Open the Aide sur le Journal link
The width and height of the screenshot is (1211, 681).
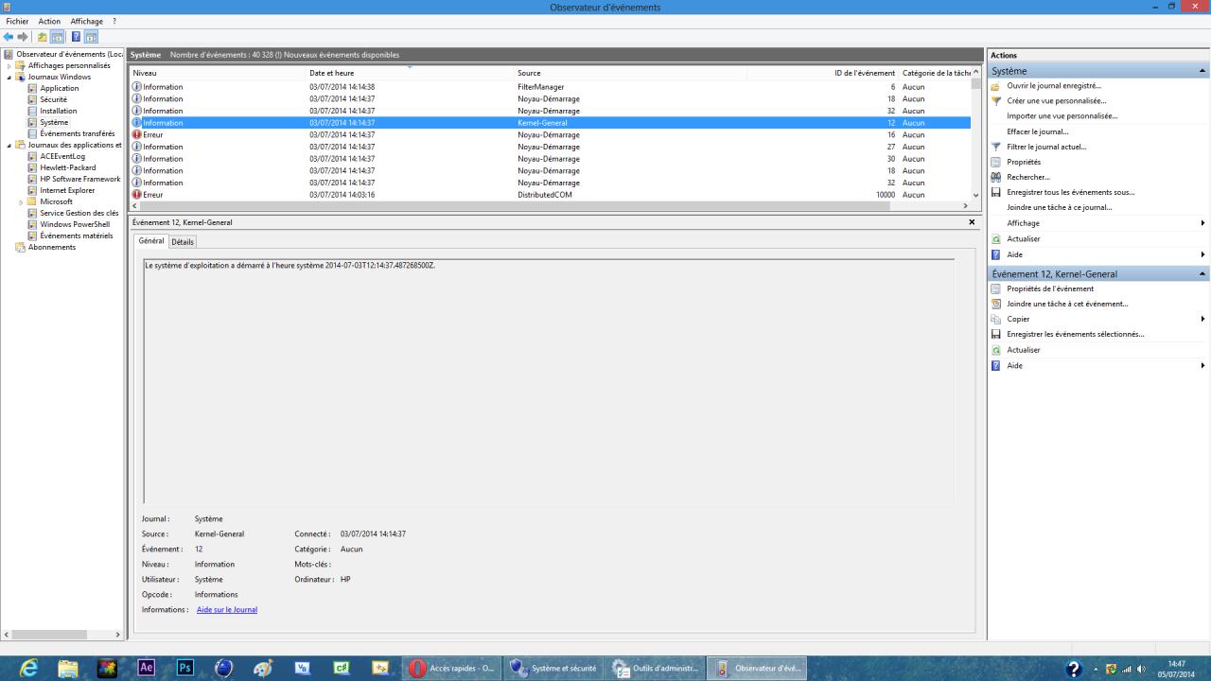tap(227, 610)
